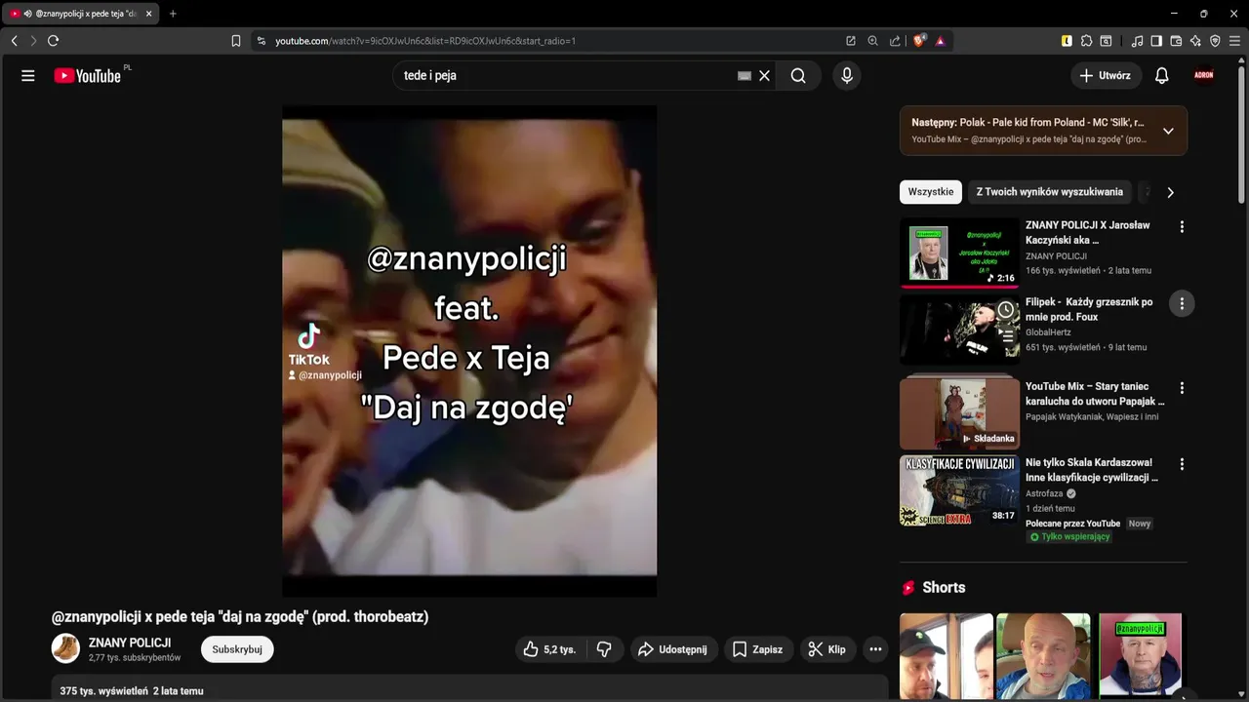Click the title Filipek - Każdy grzesznik po mnie
The height and width of the screenshot is (702, 1249).
(1089, 309)
